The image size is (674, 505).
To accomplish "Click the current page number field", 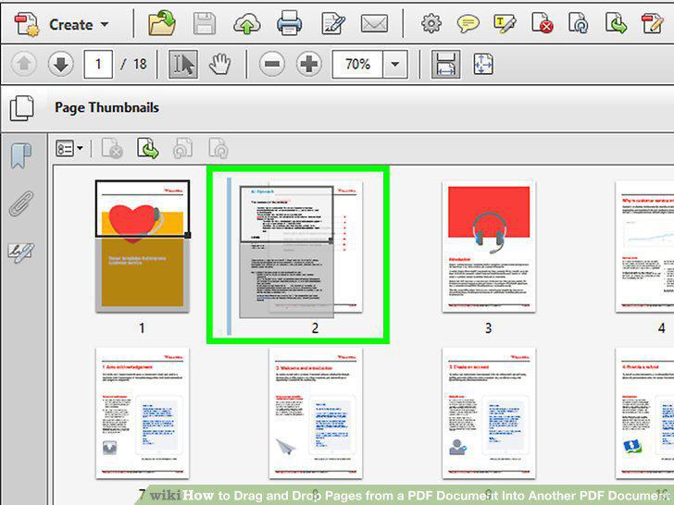I will [x=98, y=65].
